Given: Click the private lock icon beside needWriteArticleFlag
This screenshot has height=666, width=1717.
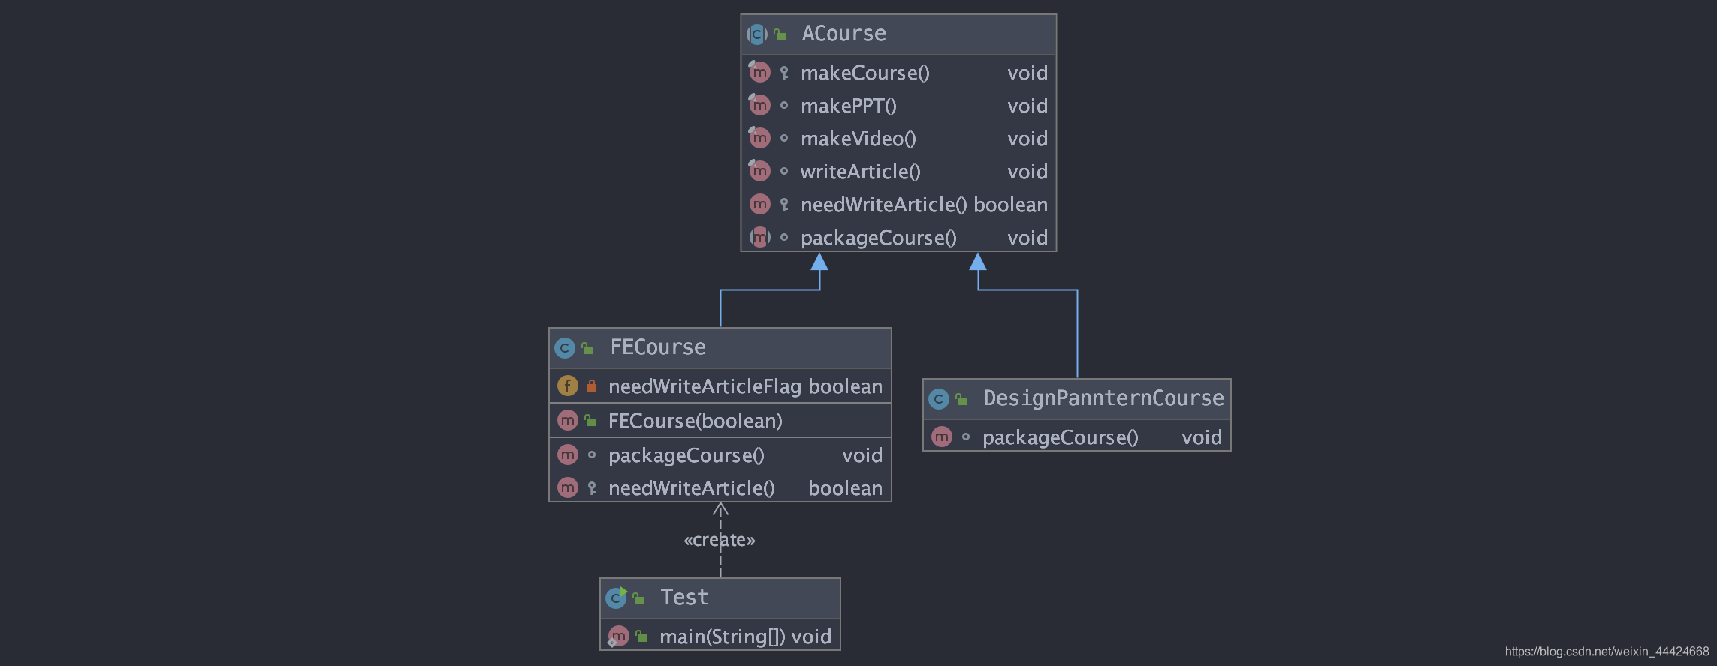Looking at the screenshot, I should tap(592, 386).
